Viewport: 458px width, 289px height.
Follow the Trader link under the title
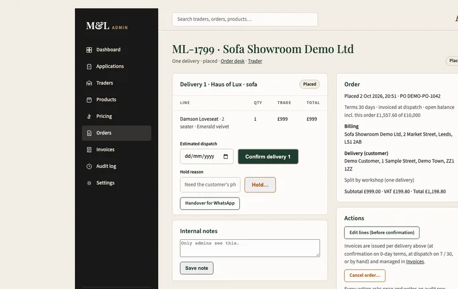click(x=255, y=61)
